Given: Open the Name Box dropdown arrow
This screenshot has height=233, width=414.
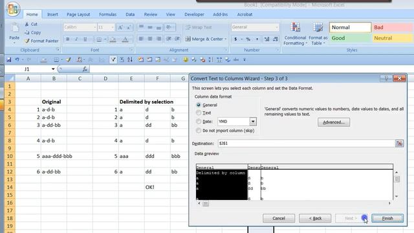Looking at the screenshot, I should point(53,69).
